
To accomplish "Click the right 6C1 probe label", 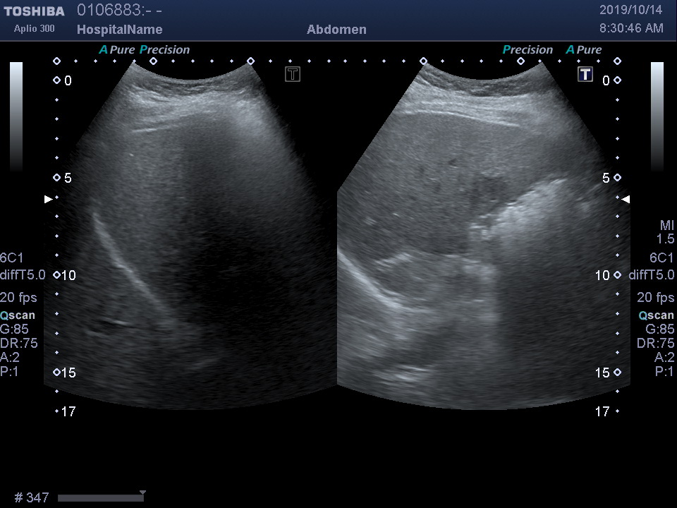I will point(661,258).
